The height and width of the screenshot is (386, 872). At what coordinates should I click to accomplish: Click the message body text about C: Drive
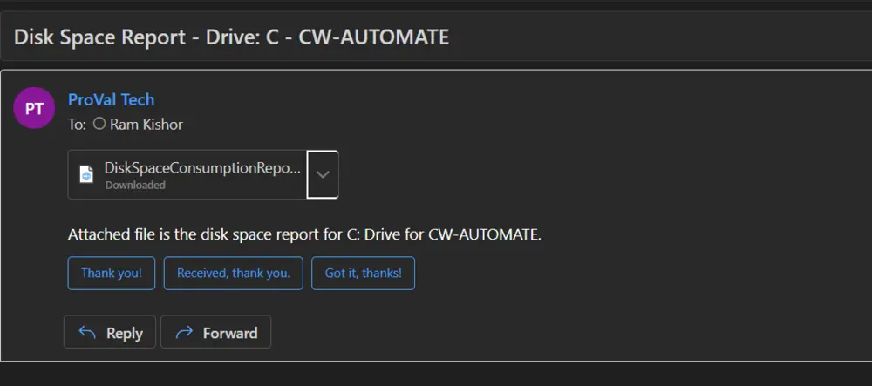point(304,234)
